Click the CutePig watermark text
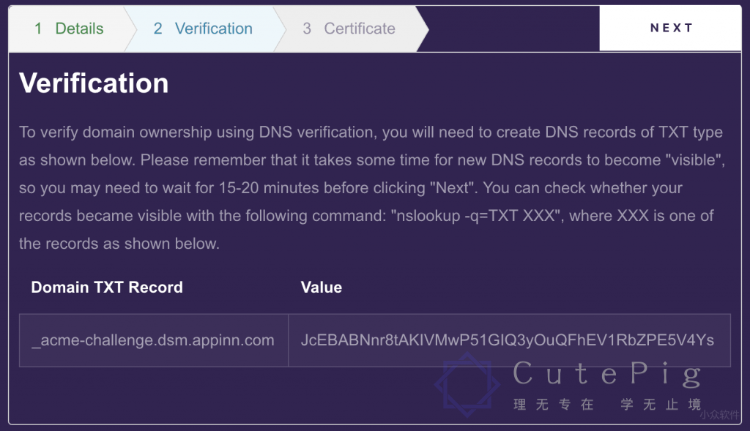The width and height of the screenshot is (750, 431). pos(607,374)
